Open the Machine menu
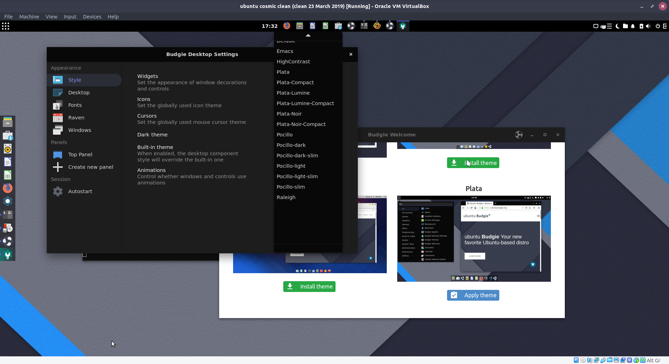 click(29, 16)
